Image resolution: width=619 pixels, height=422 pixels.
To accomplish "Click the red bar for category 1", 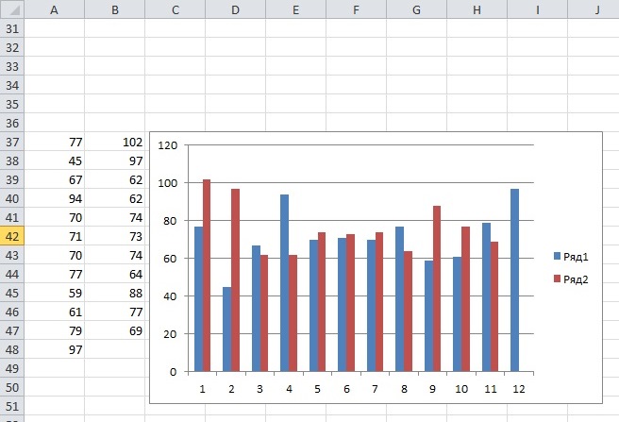I will 207,276.
